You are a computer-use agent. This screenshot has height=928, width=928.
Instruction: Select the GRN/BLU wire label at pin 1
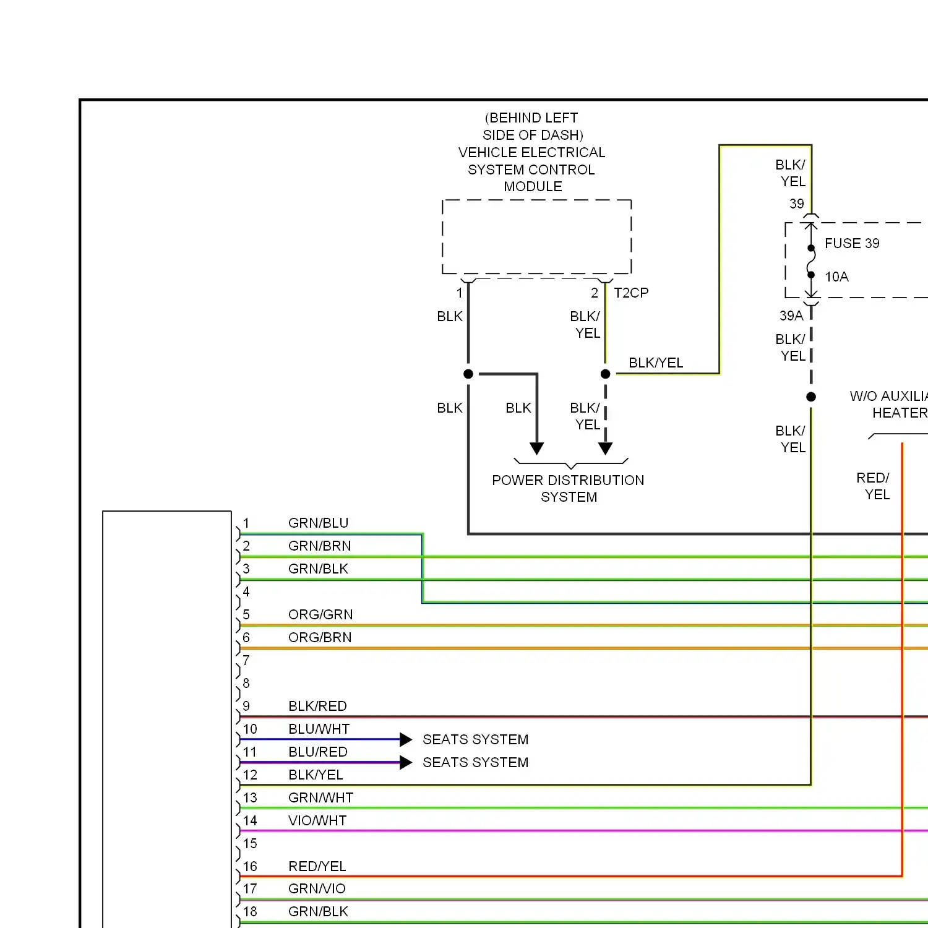pos(318,523)
